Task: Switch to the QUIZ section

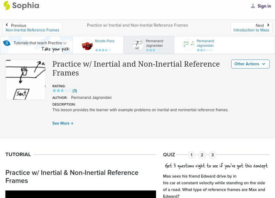Action: [169, 154]
